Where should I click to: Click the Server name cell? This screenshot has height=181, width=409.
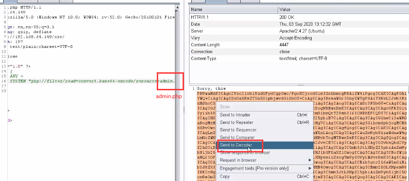[233, 31]
